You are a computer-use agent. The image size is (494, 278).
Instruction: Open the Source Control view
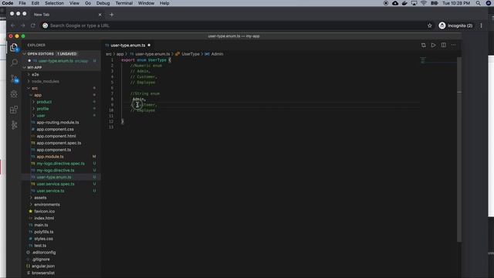click(x=14, y=78)
